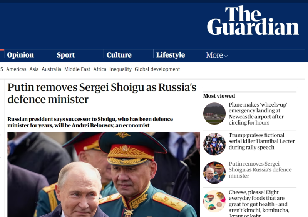Click Newcastle airport plane thumbnail
Image resolution: width=308 pixels, height=217 pixels.
(214, 113)
